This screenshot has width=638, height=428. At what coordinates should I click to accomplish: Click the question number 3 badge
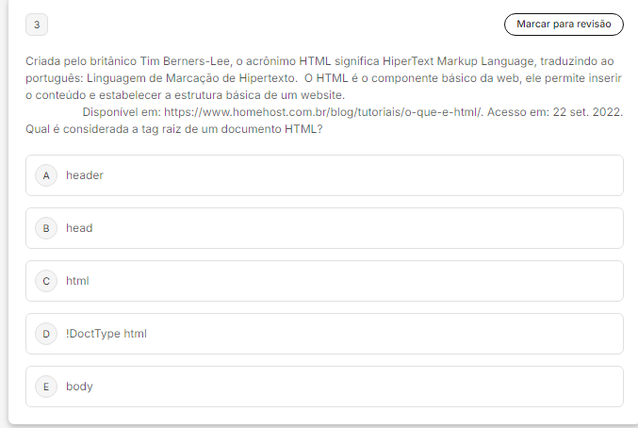(x=36, y=25)
